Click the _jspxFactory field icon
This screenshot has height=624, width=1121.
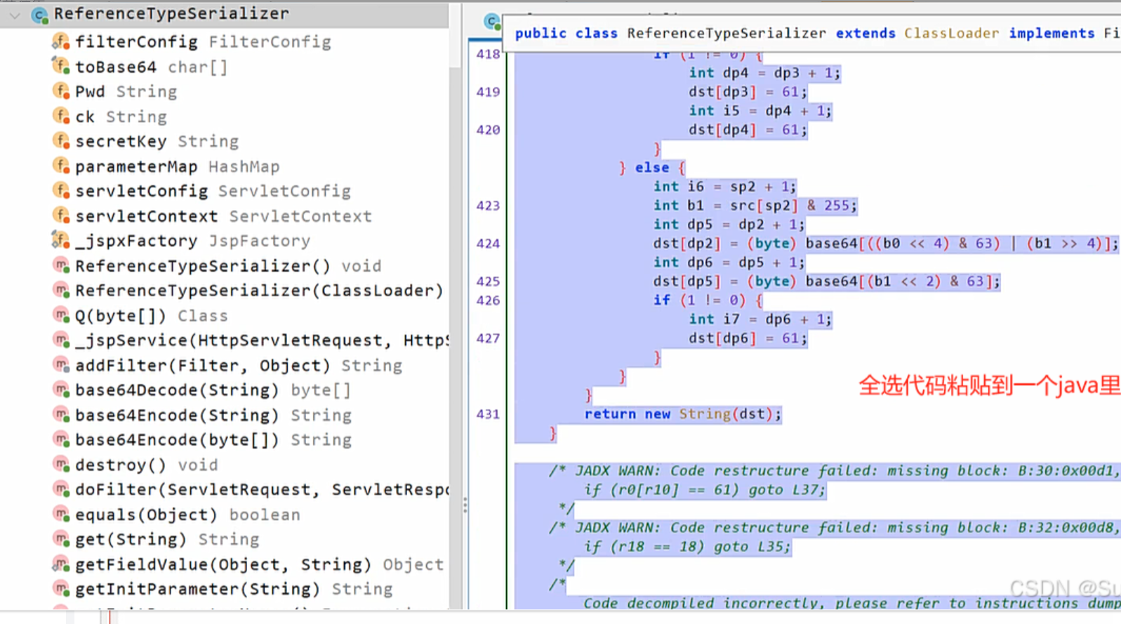(x=61, y=241)
